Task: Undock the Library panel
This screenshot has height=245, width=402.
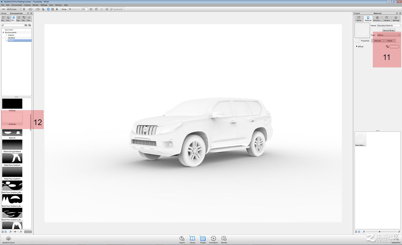Action: pos(28,13)
